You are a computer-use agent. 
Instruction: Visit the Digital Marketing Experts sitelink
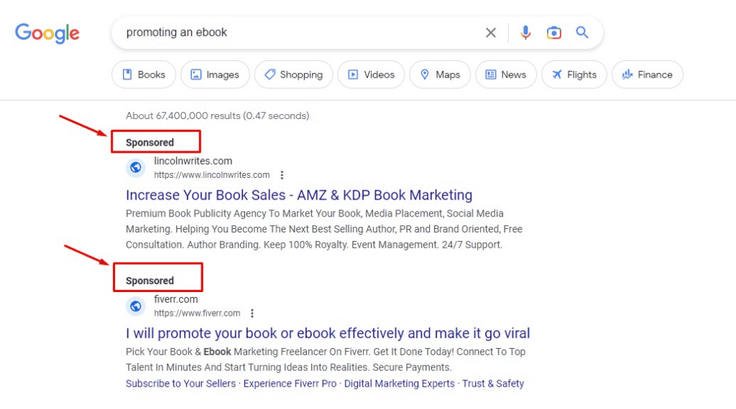coord(399,384)
